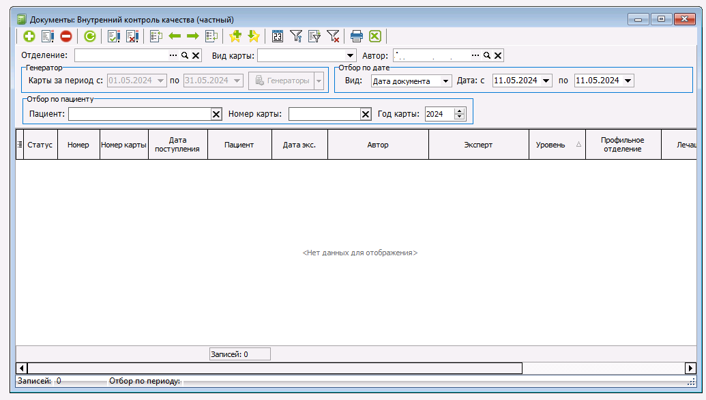Click the green left arrow icon
Screen dimensions: 706x400
click(x=175, y=37)
